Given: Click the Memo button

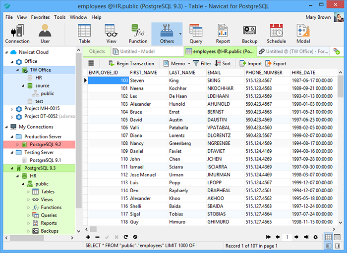Looking at the screenshot, I should [x=174, y=64].
